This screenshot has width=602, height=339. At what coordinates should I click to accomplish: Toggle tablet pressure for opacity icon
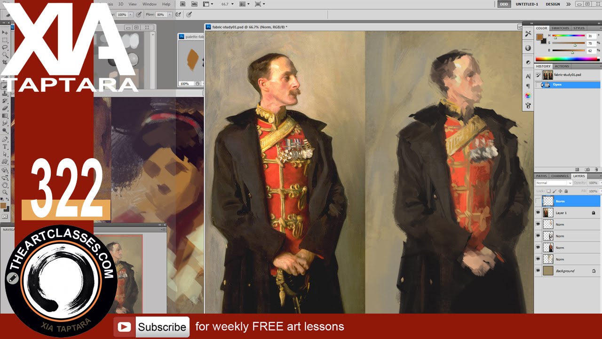click(x=139, y=15)
